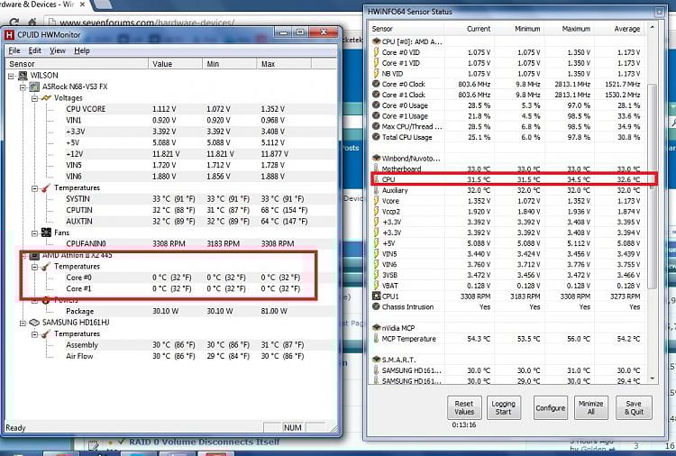Click the Minimize All button

tap(591, 407)
